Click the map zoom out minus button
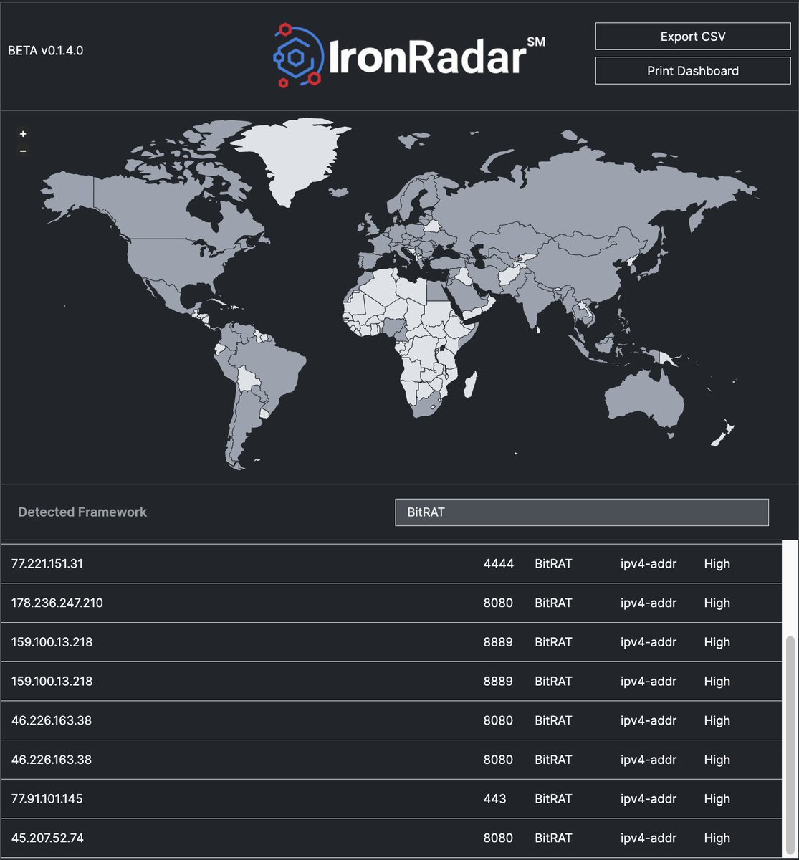This screenshot has height=860, width=799. 23,150
